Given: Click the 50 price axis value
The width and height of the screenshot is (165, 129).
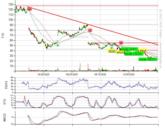Looking at the screenshot, I should pos(11,45).
